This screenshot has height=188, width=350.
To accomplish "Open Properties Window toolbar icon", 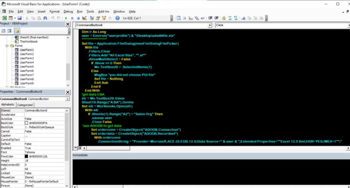I will pos(98,18).
